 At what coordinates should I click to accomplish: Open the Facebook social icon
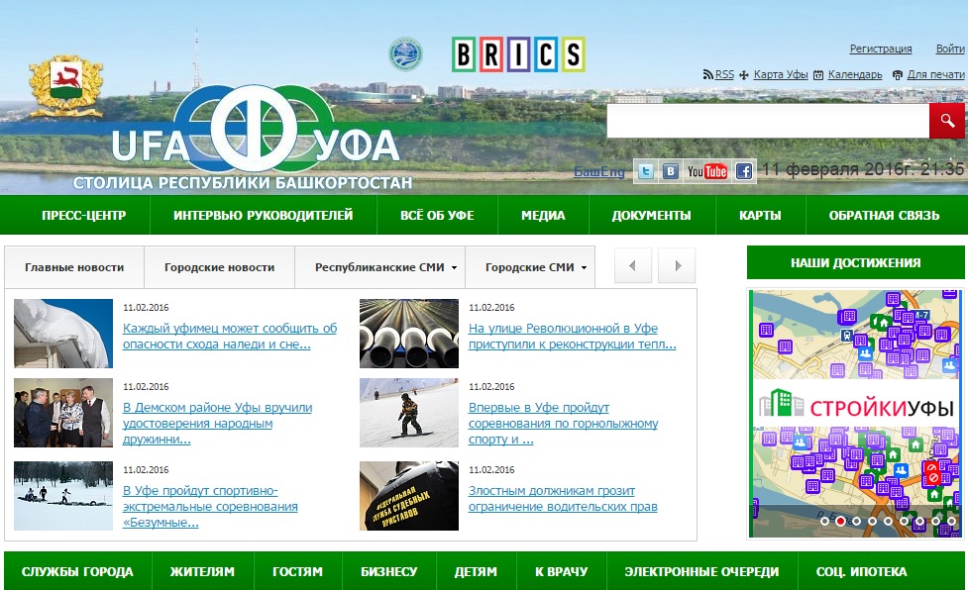tap(743, 171)
